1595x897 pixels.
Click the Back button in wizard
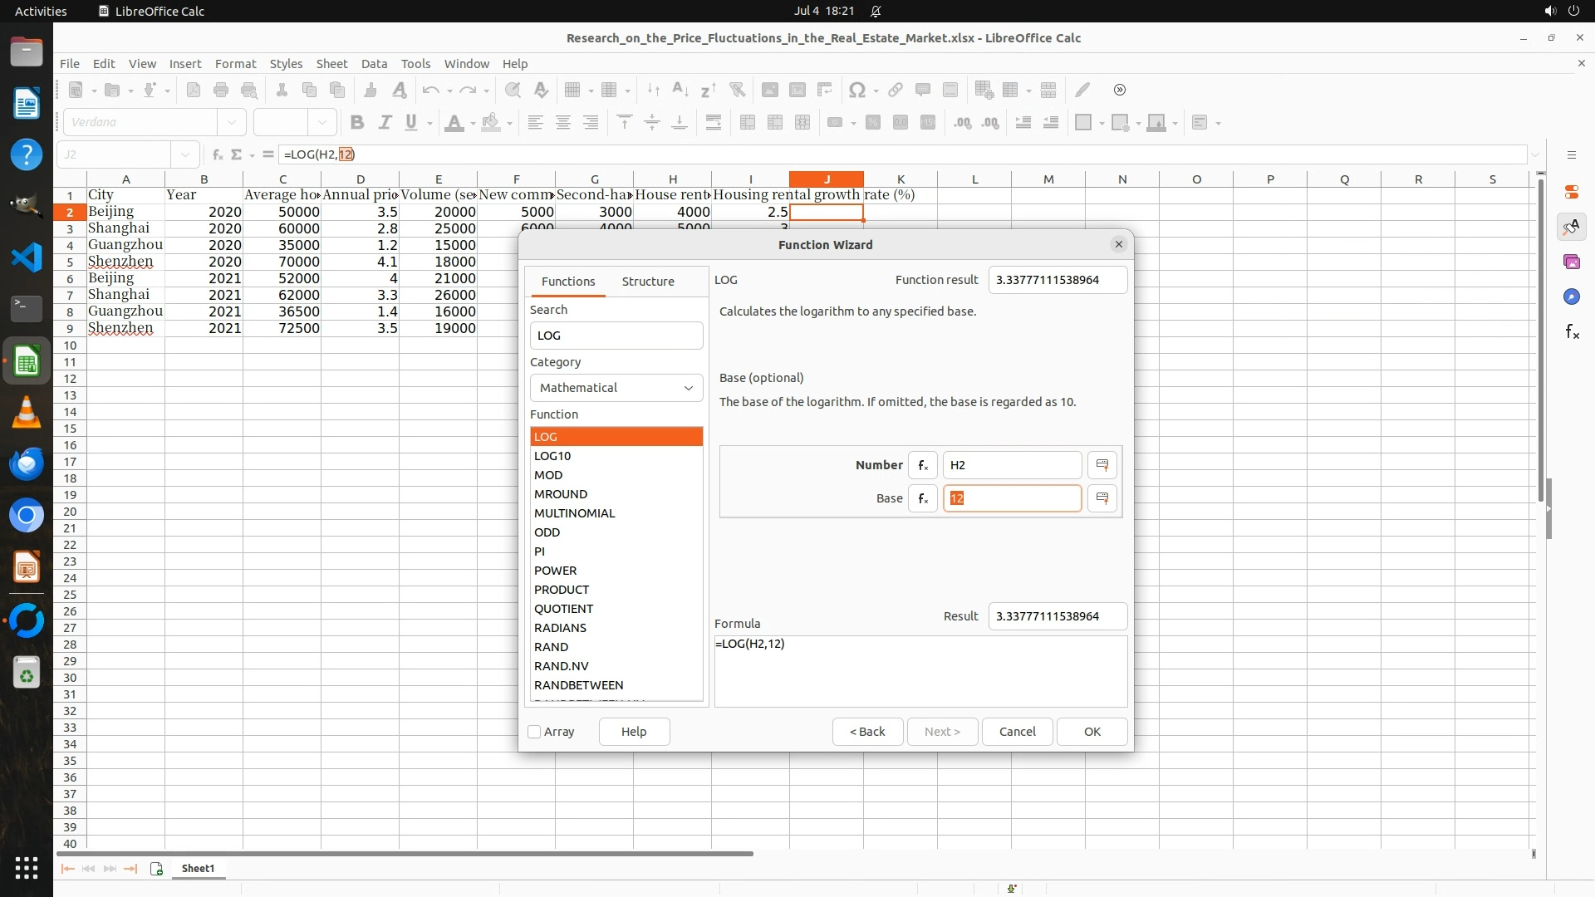pyautogui.click(x=867, y=732)
